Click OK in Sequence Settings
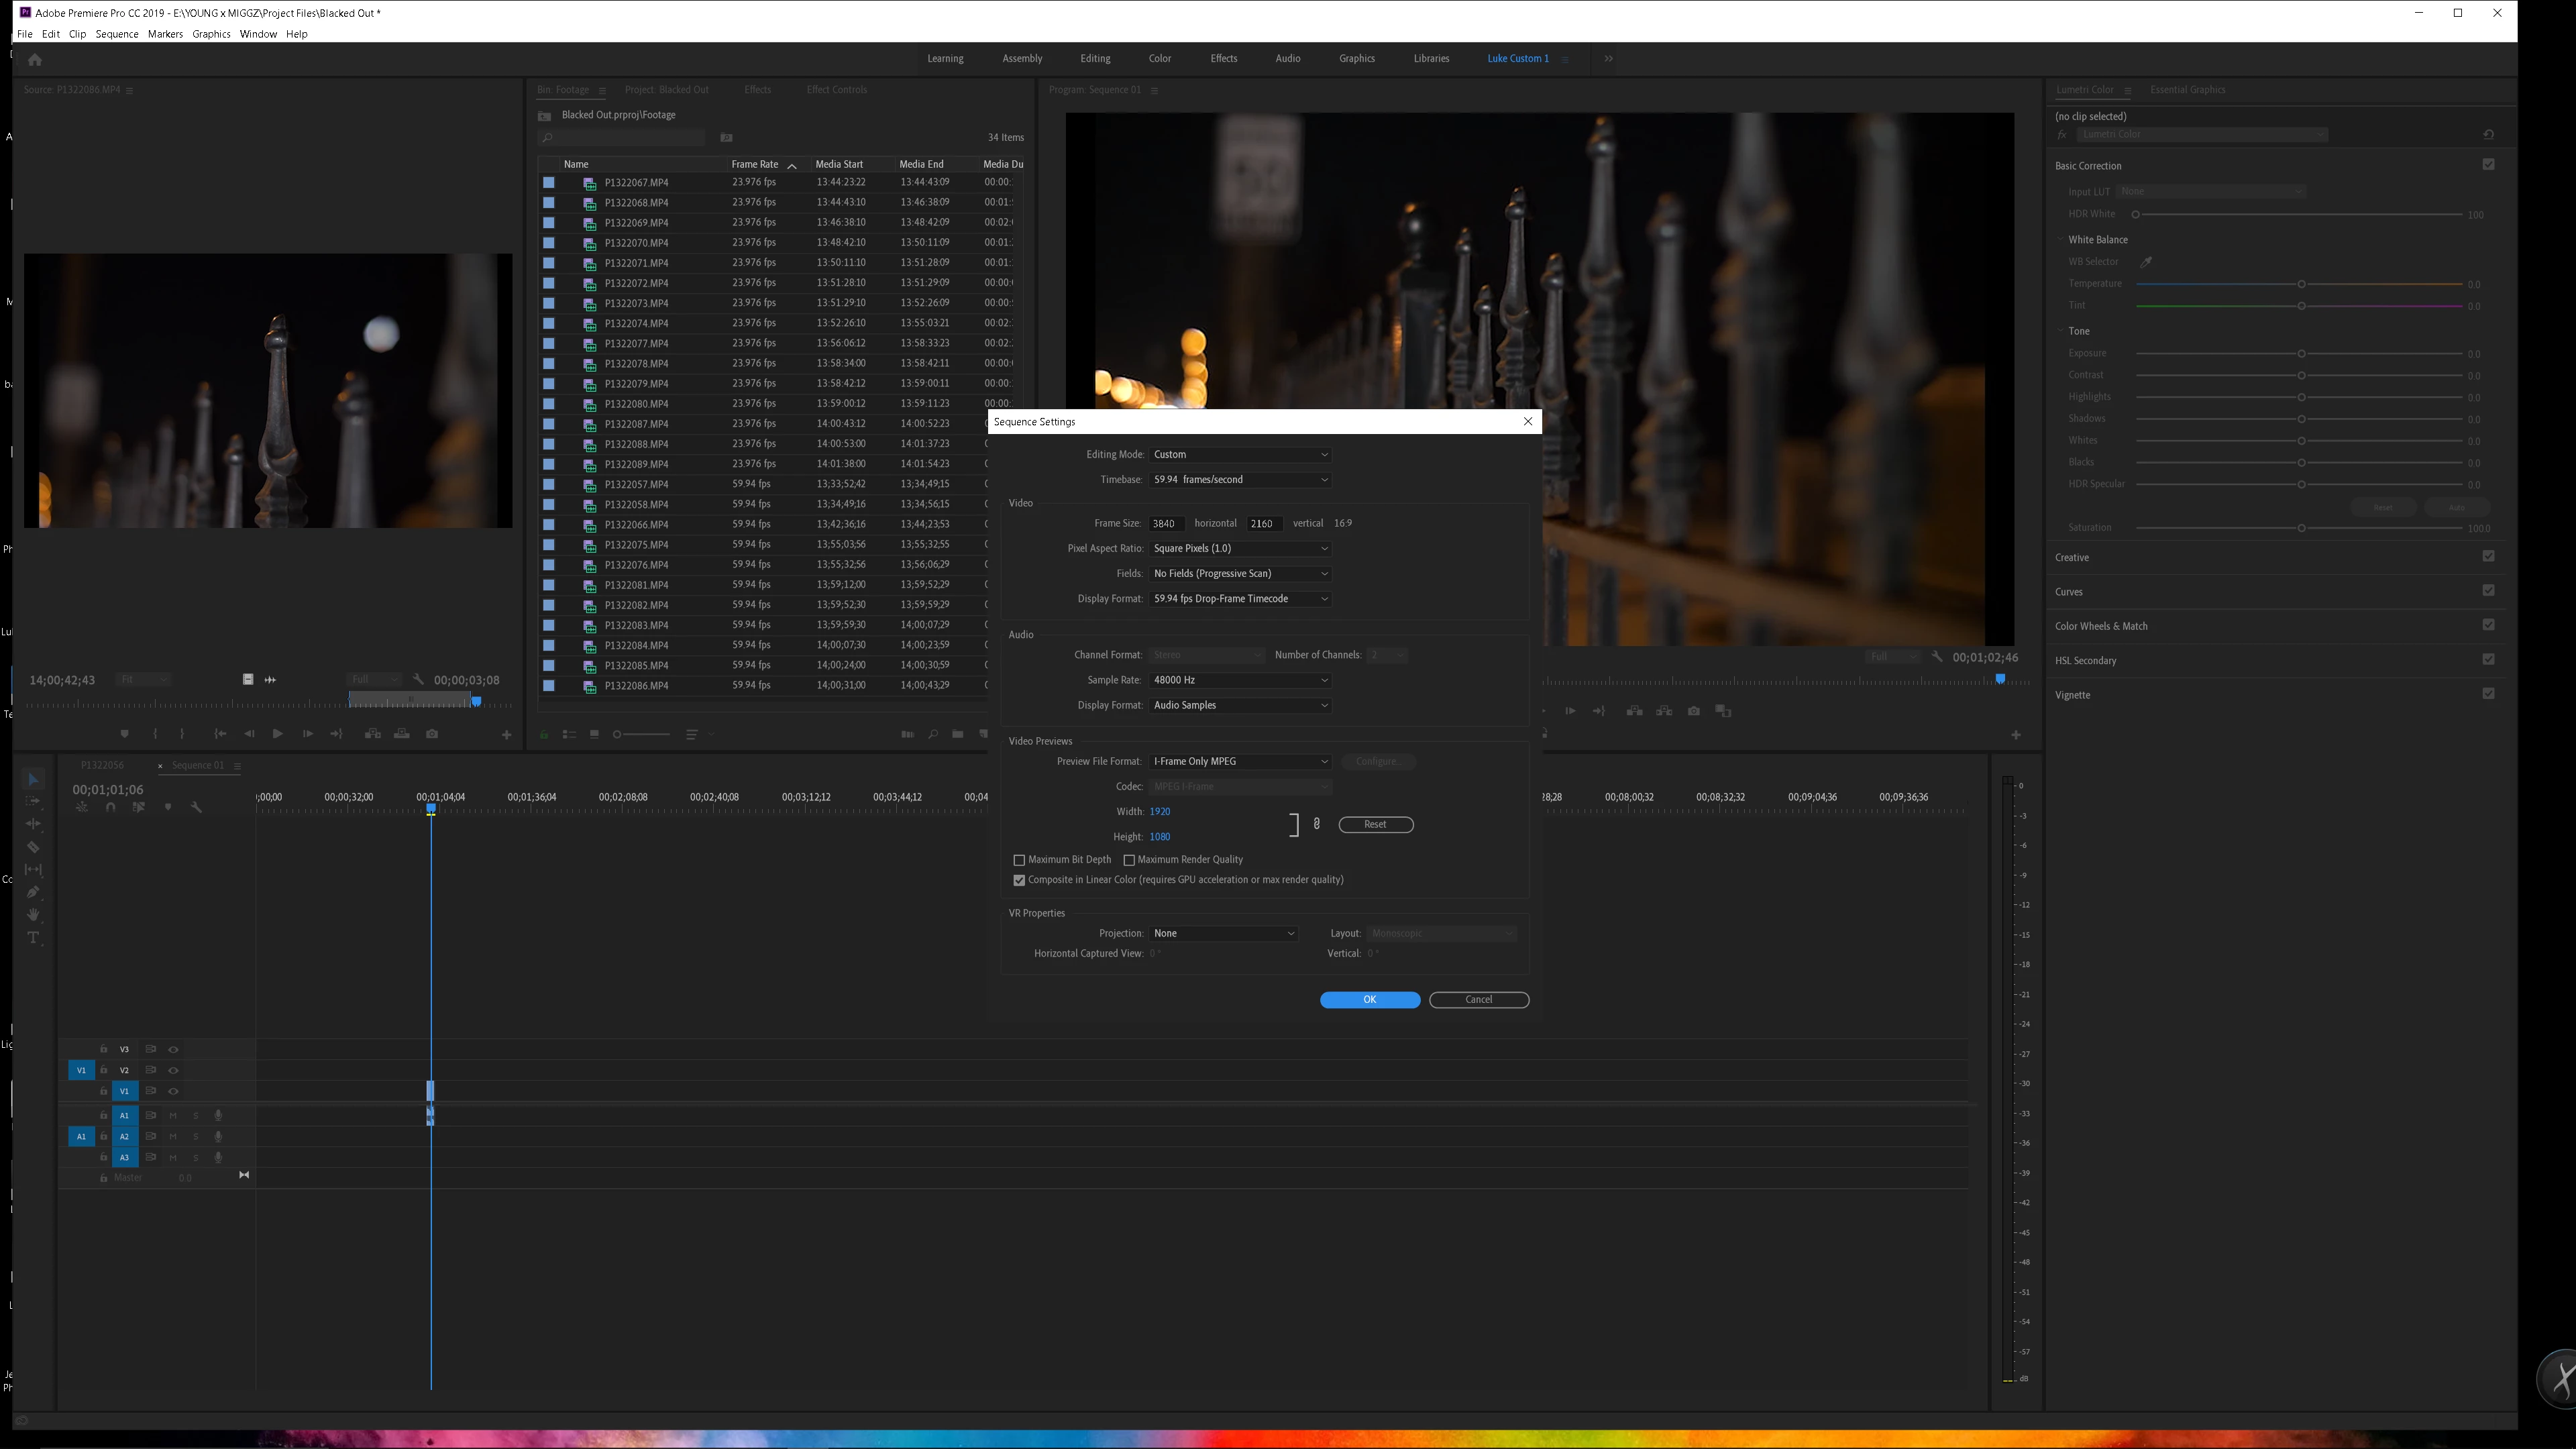 click(x=1369, y=1000)
